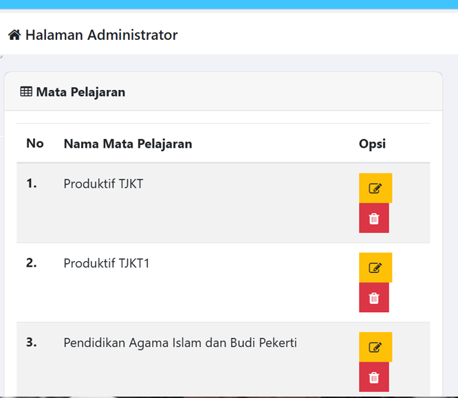Click the Mata Pelajaran panel title
Image resolution: width=458 pixels, height=398 pixels.
[80, 92]
